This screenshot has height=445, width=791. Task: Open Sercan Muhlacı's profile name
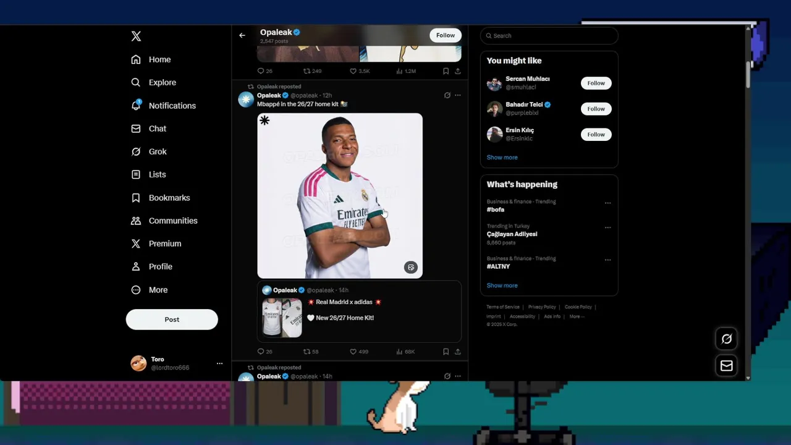coord(527,78)
